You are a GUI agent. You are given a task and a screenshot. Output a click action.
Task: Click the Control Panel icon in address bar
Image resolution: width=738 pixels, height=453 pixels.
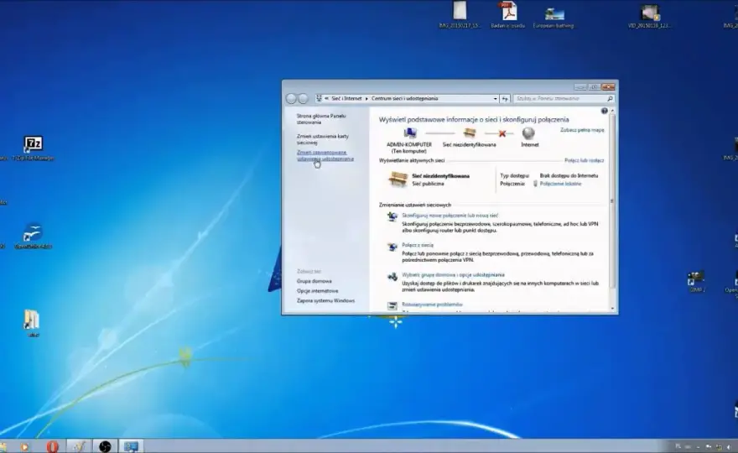[320, 98]
